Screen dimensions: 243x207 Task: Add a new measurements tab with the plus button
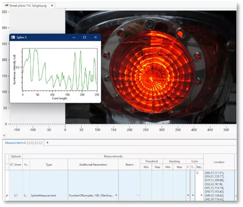click(48, 143)
